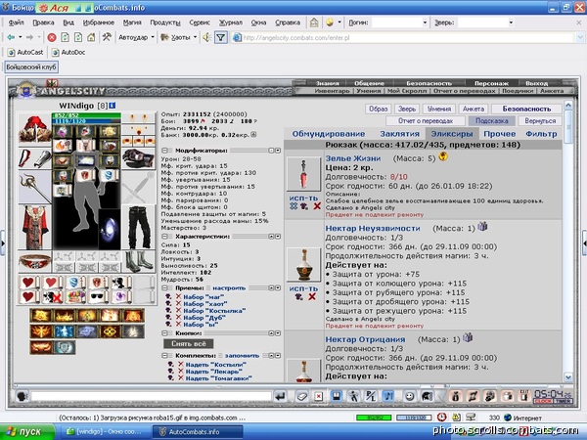Switch to the Прочее tab
The image size is (587, 440).
(499, 134)
